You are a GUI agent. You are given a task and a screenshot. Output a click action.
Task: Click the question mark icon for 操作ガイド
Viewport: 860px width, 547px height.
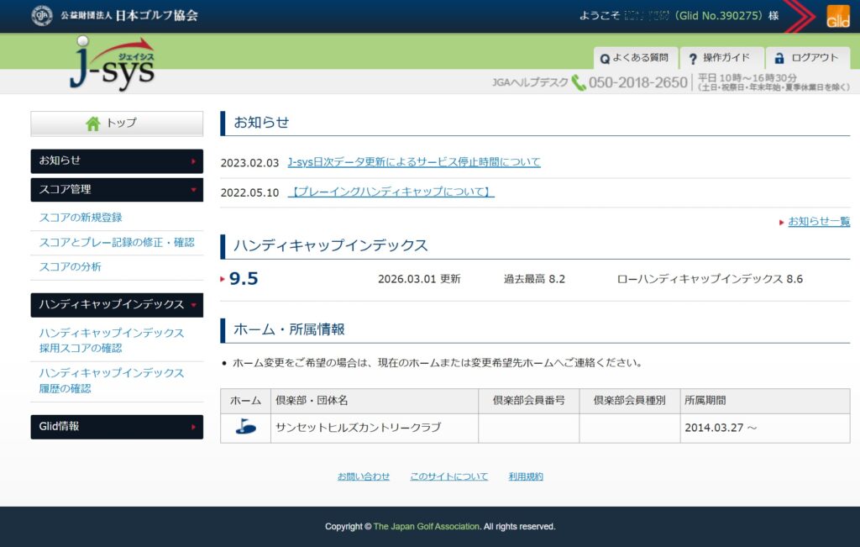tap(693, 58)
